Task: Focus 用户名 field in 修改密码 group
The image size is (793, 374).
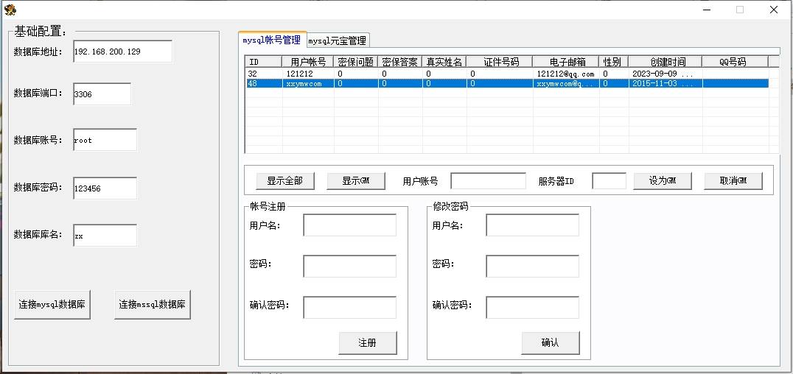Action: point(532,225)
